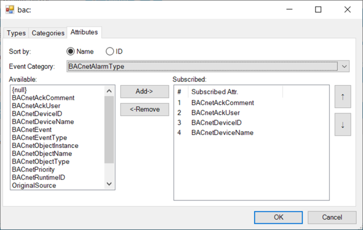Select BACnetPriority in Available list
The width and height of the screenshot is (363, 230).
tap(33, 169)
